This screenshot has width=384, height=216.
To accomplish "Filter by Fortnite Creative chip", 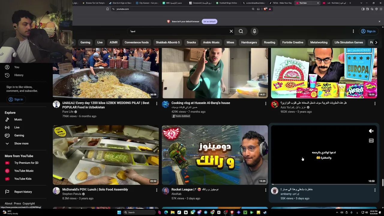I will 292,42.
